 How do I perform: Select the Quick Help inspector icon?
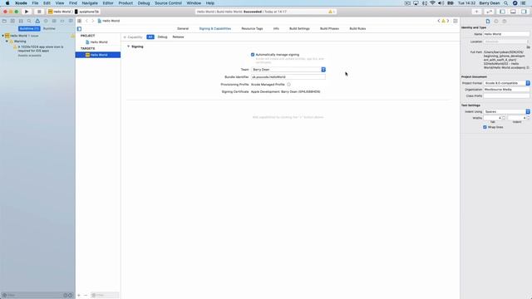pyautogui.click(x=505, y=21)
